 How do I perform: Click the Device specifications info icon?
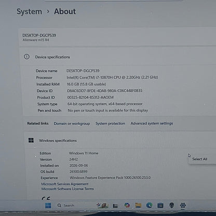click(x=27, y=57)
